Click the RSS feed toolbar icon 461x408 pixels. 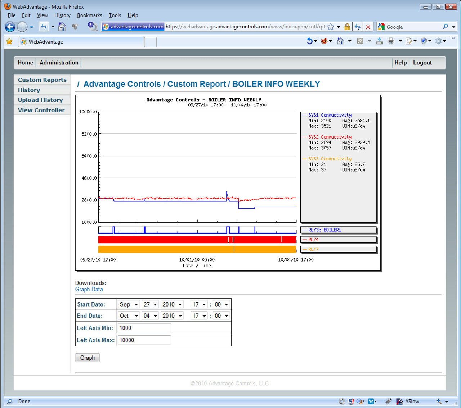[x=360, y=41]
